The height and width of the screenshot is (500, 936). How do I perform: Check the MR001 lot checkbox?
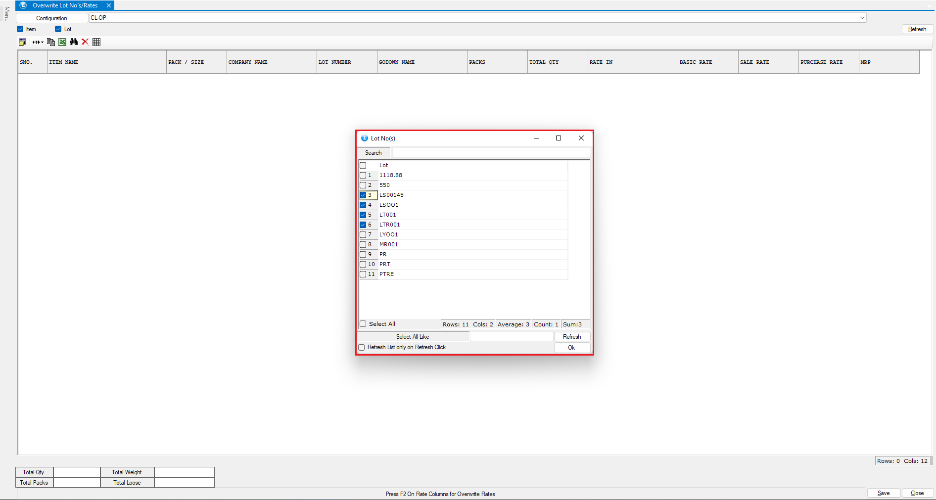coord(363,244)
